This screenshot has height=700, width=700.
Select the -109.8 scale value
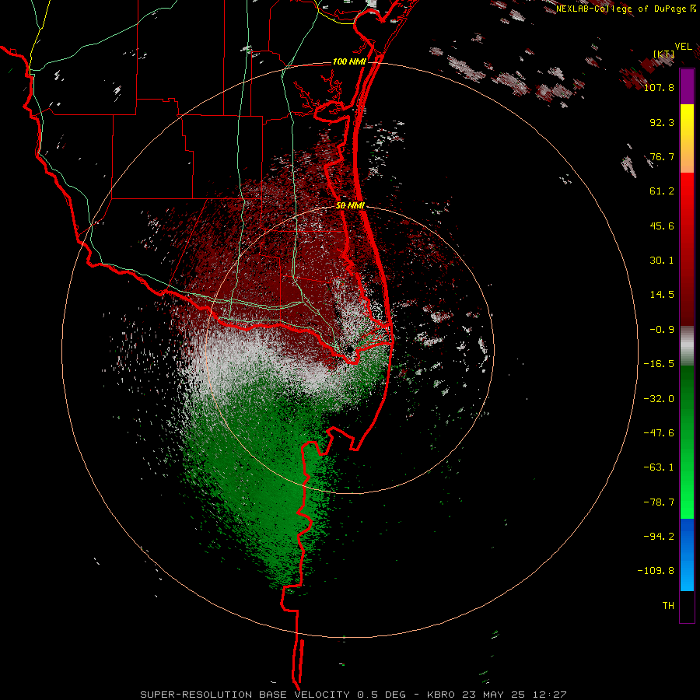click(656, 571)
